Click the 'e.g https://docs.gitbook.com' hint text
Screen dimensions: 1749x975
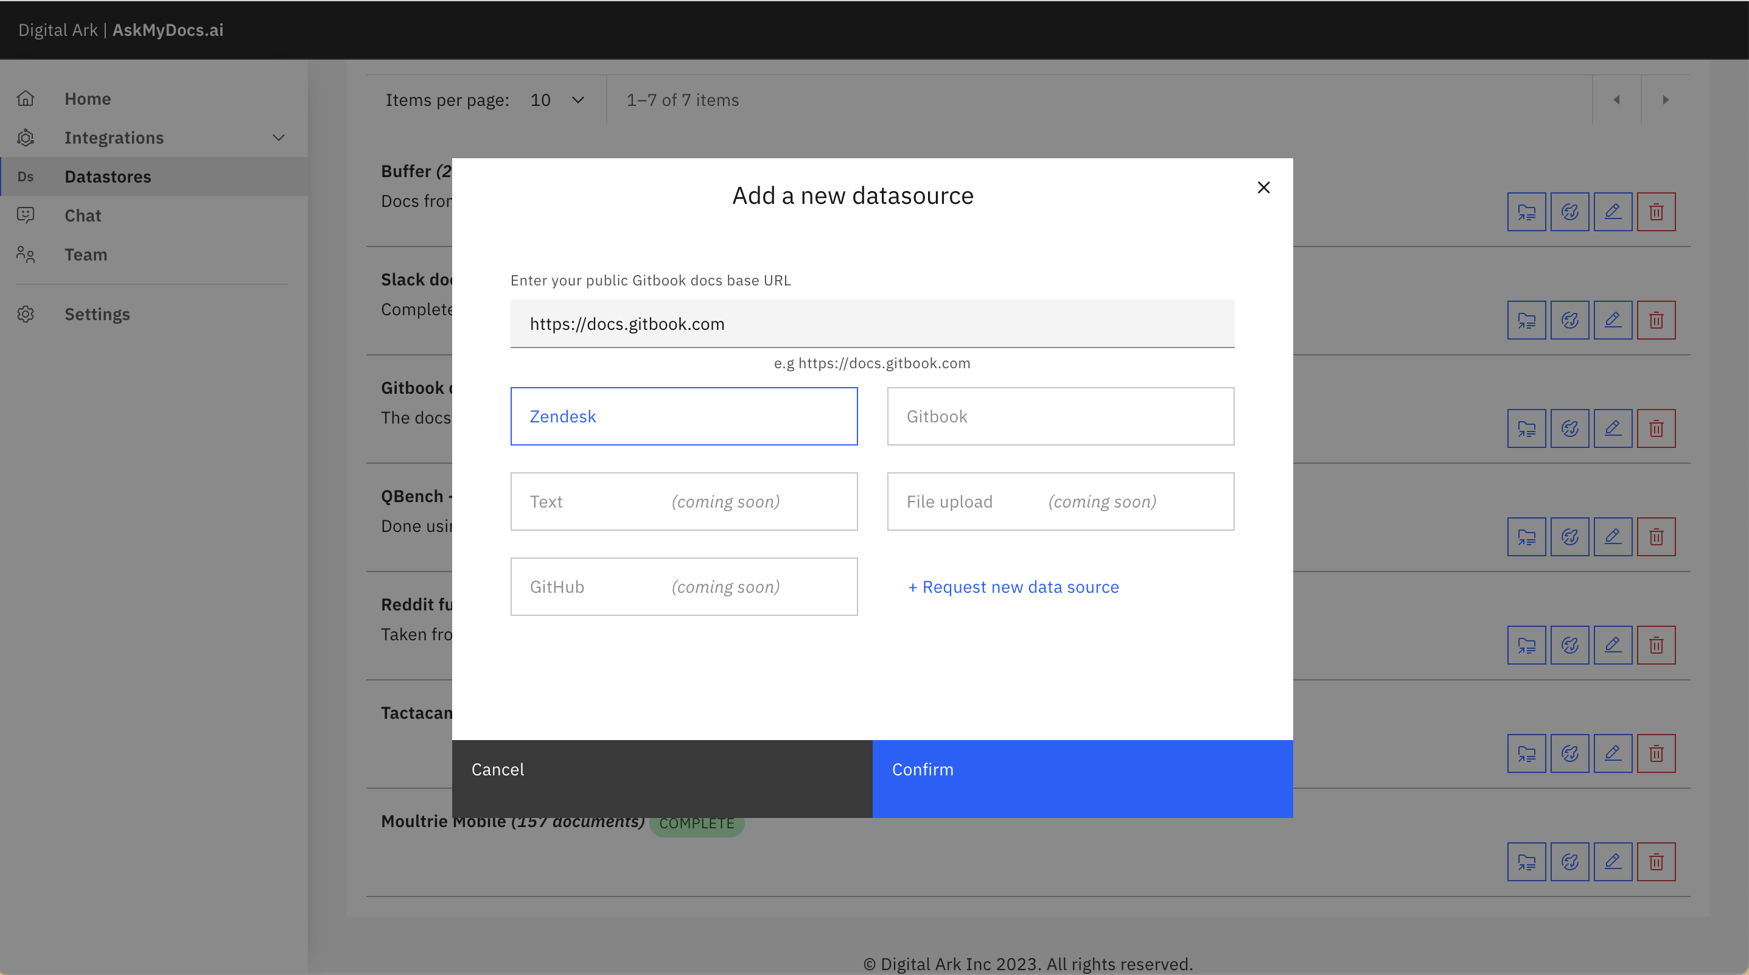click(x=873, y=363)
